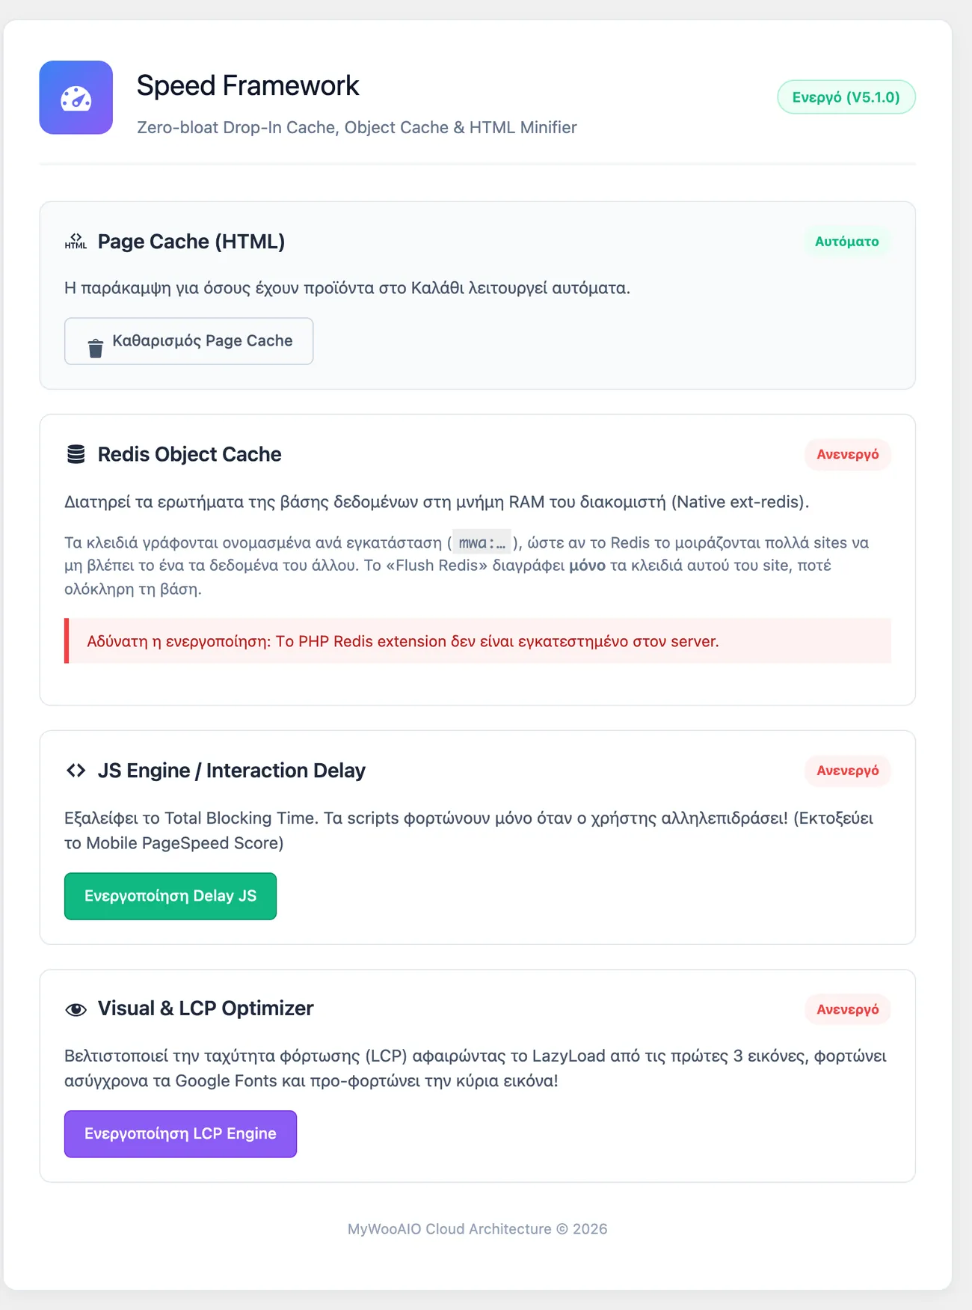The image size is (972, 1310).
Task: Click the Ανενεργό badge on Visual & LCP Optimizer
Action: (x=848, y=1009)
